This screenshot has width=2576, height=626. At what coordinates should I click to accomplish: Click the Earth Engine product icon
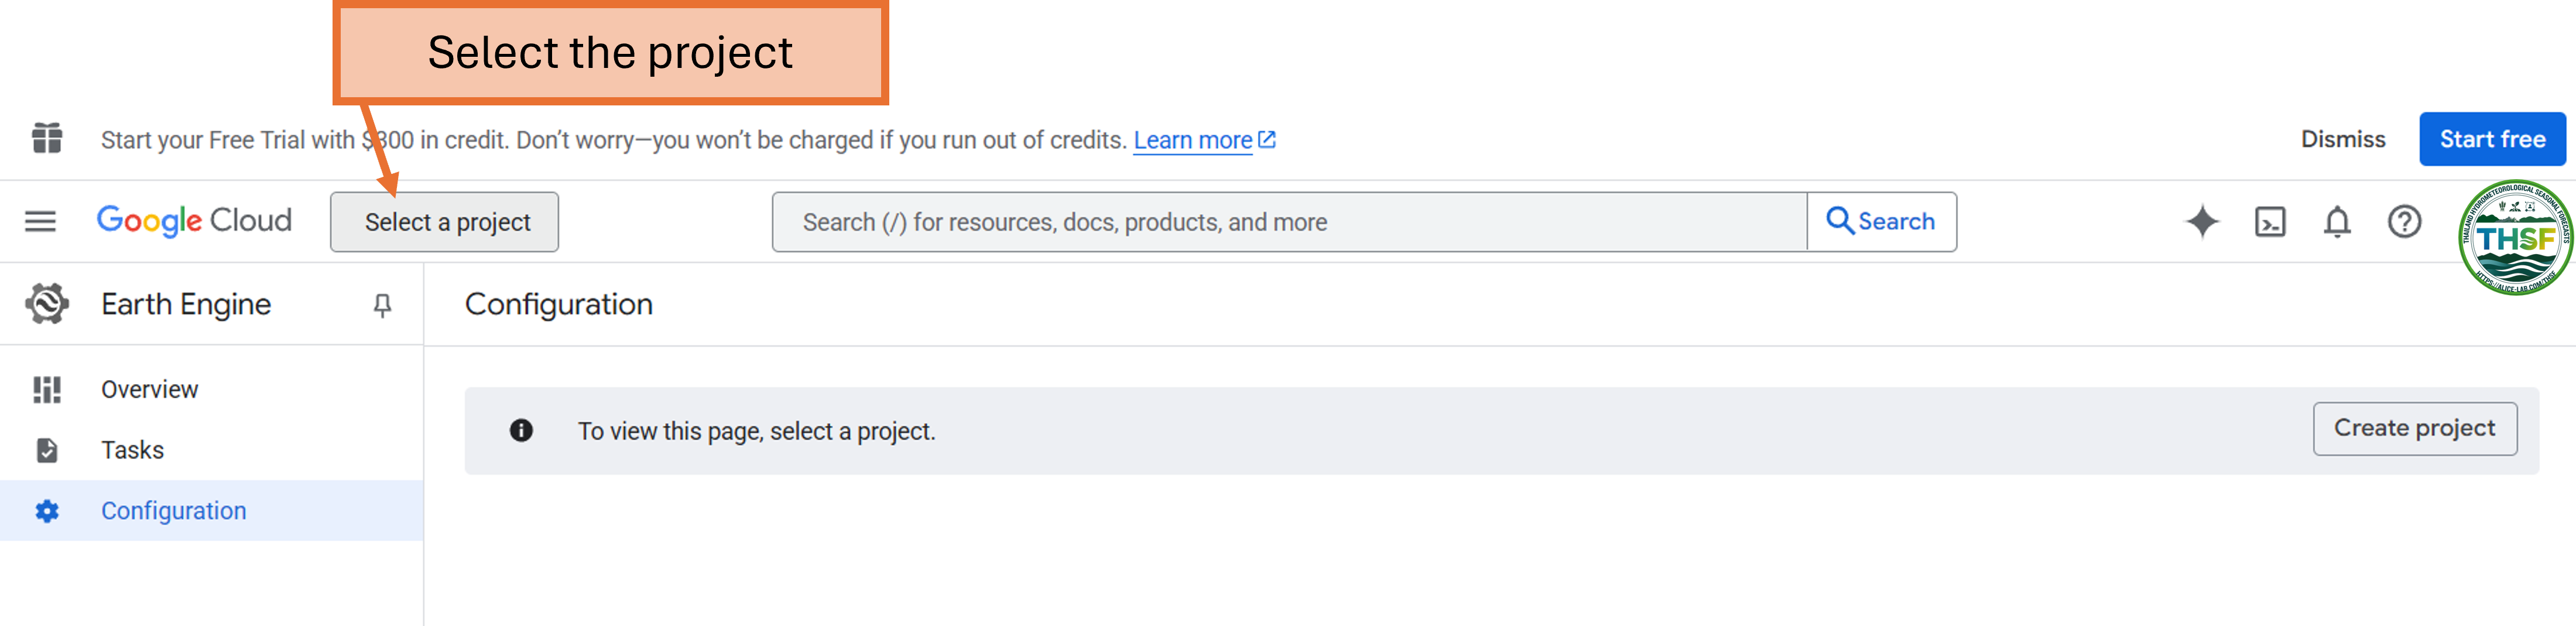(47, 304)
